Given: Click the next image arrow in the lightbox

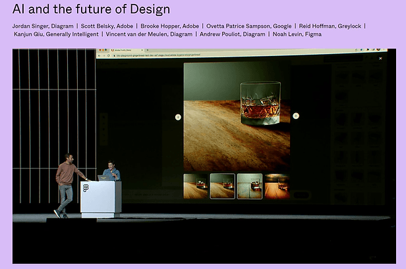Looking at the screenshot, I should pos(296,116).
